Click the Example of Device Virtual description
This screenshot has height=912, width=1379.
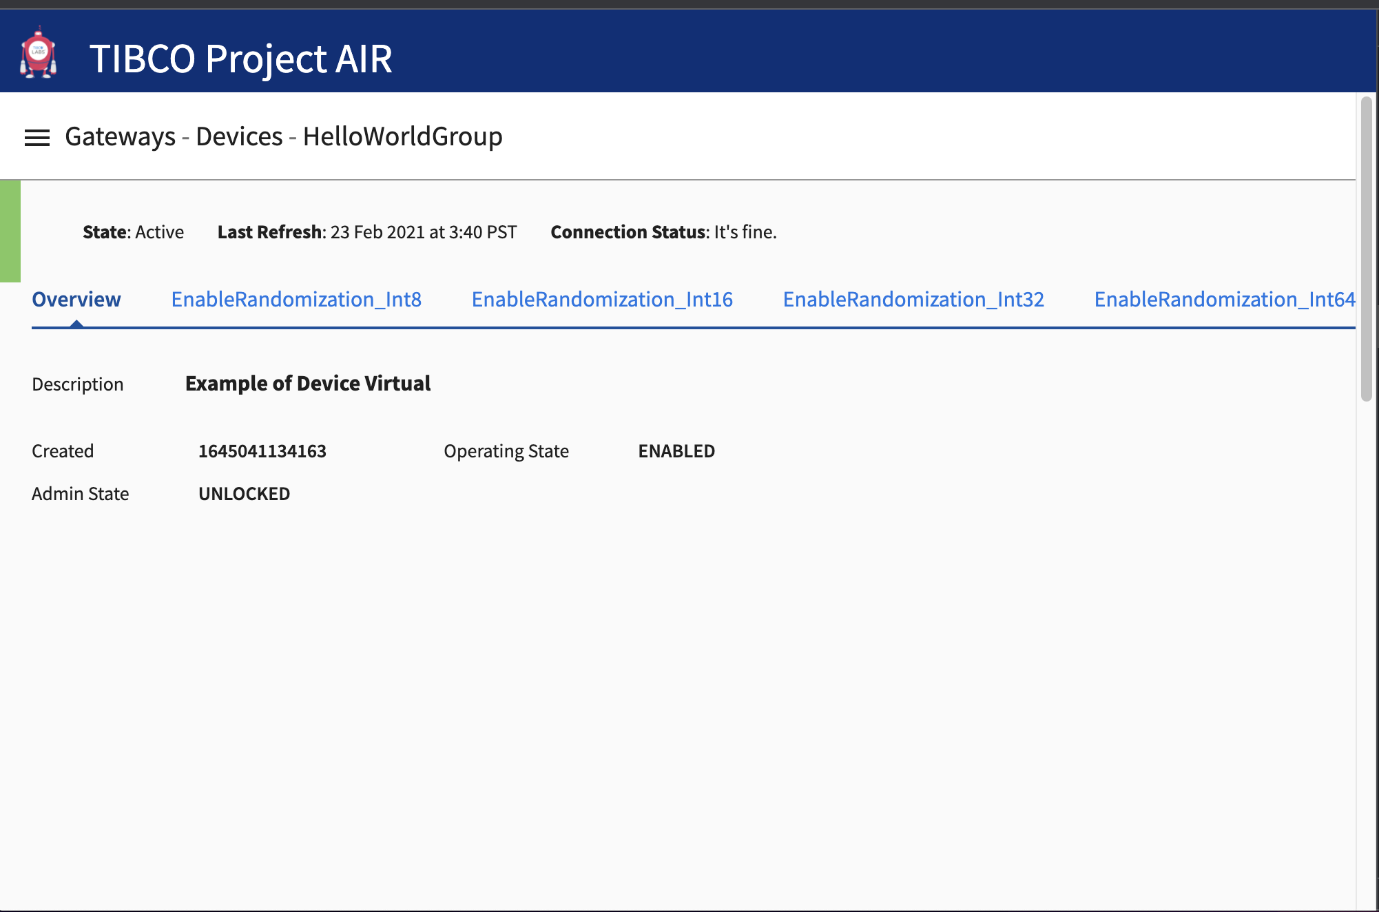point(308,383)
